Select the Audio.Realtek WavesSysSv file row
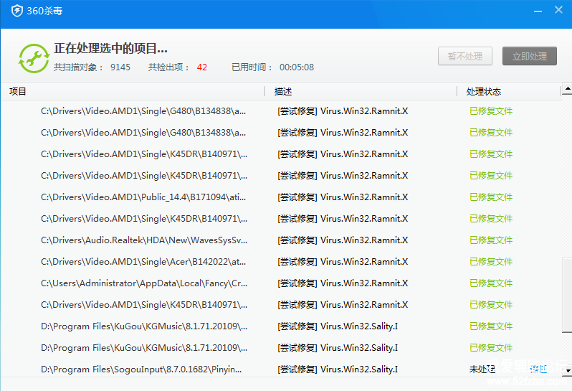This screenshot has height=391, width=572. 281,240
